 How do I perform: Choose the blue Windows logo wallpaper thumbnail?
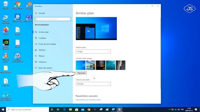[x=81, y=65]
